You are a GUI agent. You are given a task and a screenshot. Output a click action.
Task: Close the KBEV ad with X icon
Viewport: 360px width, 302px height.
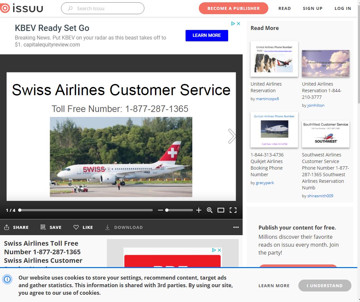[x=239, y=23]
